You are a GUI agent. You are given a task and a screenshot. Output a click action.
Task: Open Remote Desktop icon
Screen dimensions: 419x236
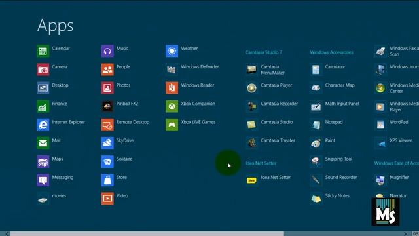click(x=107, y=125)
